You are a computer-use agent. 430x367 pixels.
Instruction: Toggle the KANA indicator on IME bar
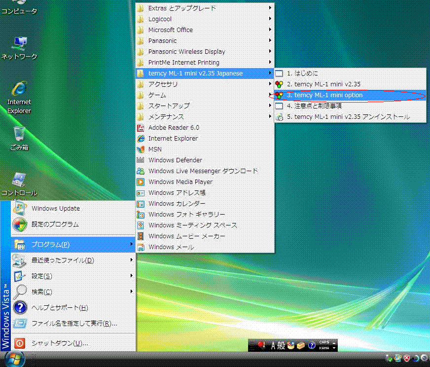[324, 348]
